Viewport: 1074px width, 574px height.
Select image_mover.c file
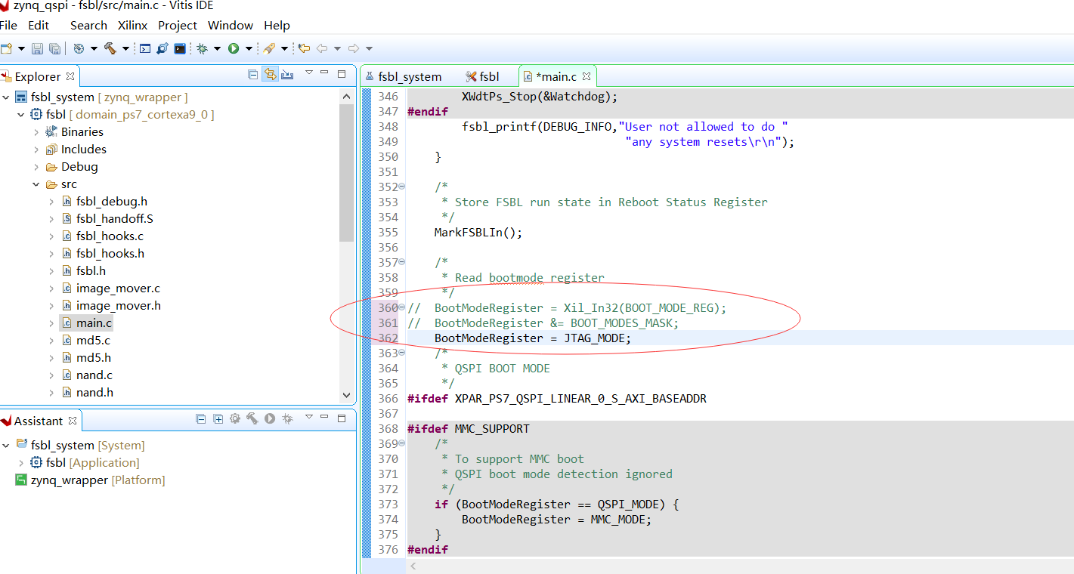coord(118,289)
